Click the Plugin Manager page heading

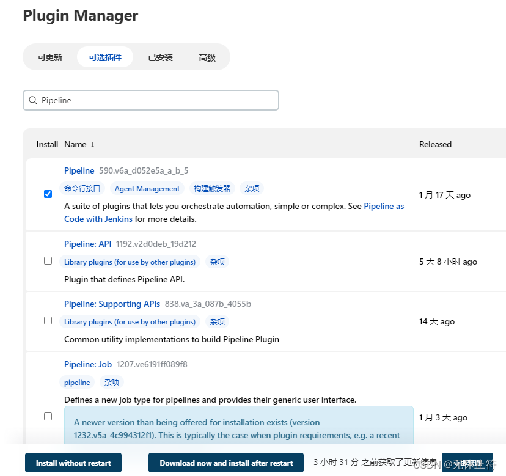80,15
